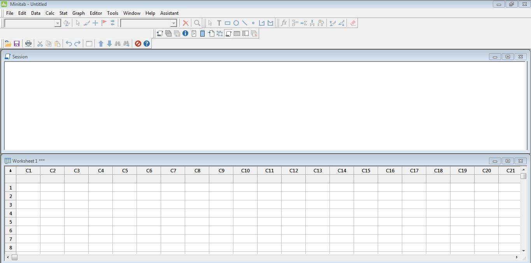Open the Stat menu
531x263 pixels.
pos(63,13)
